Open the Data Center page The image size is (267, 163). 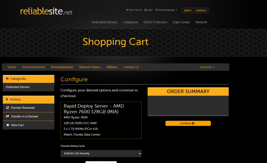(x=181, y=22)
